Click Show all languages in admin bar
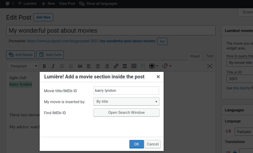Viewport: 253px width, 153px height. pos(98,3)
